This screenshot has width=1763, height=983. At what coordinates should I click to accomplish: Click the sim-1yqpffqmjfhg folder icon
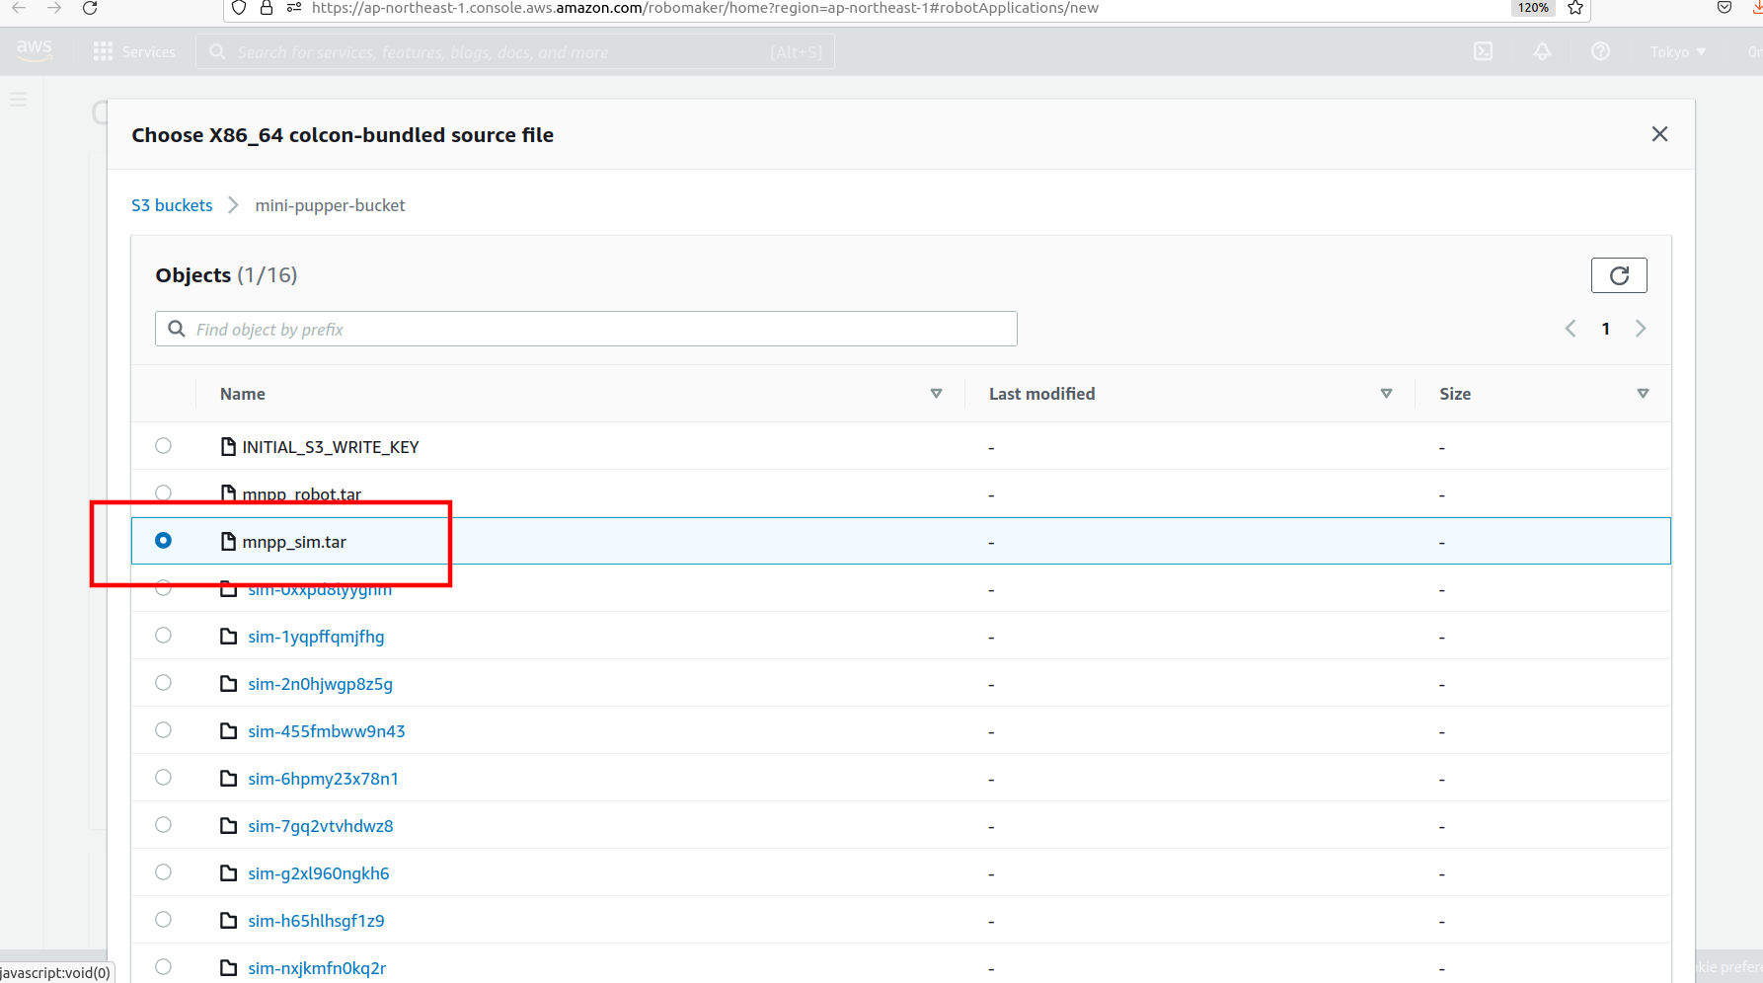(228, 637)
